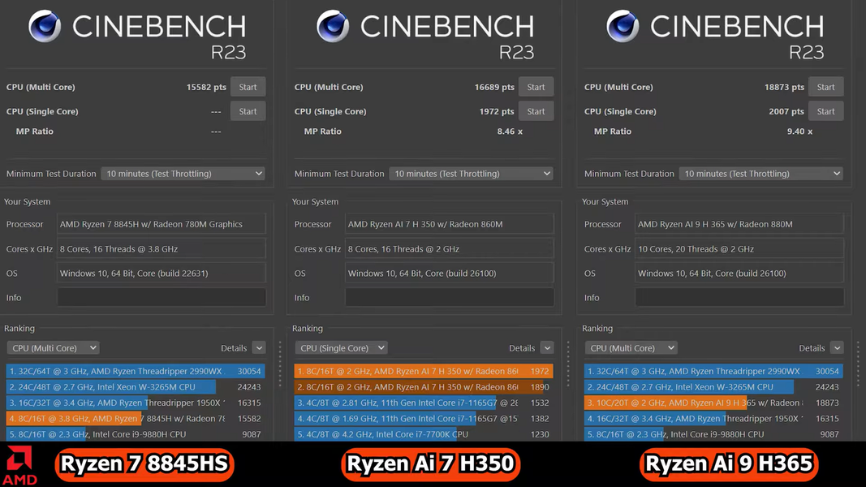866x487 pixels.
Task: Click the Cinebench logo in the H350 window
Action: coord(333,27)
